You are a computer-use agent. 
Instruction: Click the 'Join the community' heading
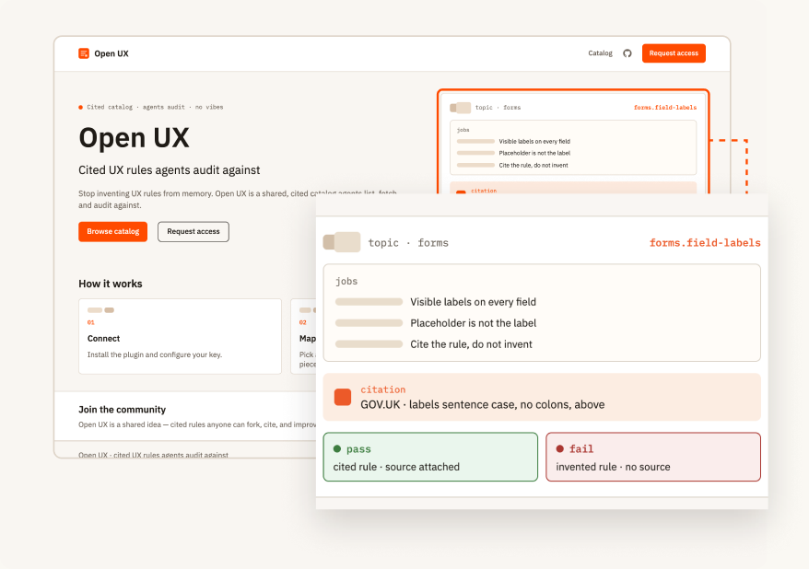click(x=123, y=410)
